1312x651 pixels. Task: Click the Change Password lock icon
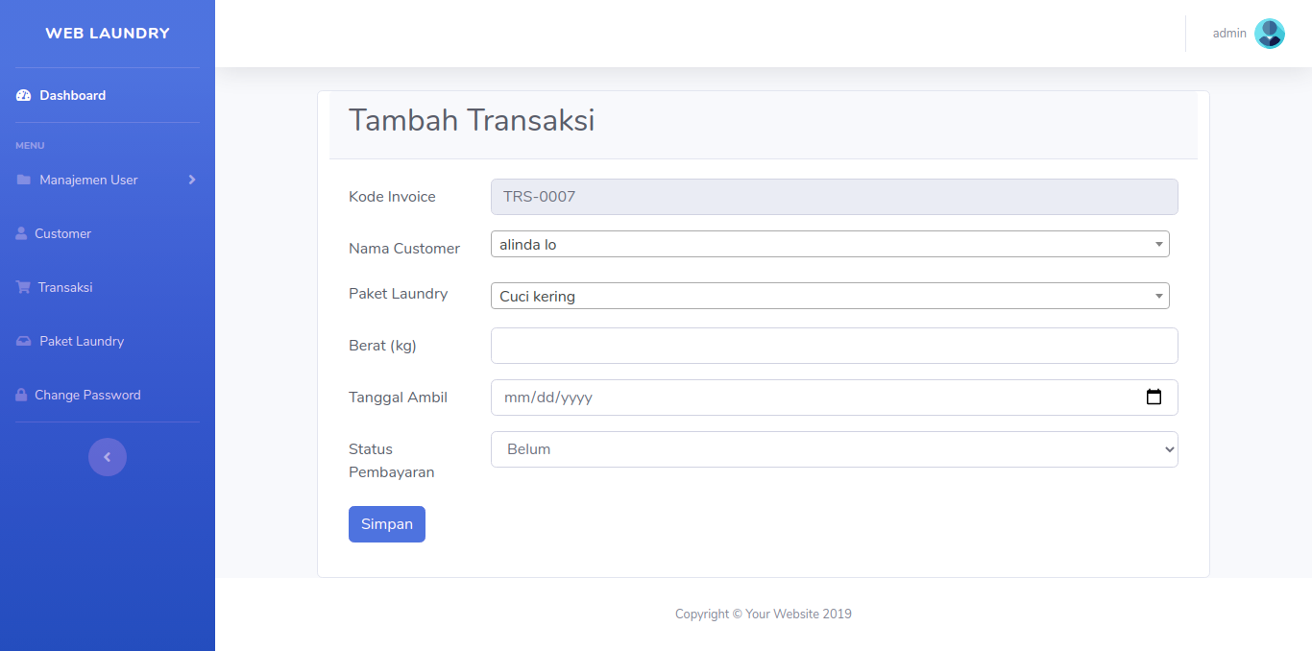21,395
